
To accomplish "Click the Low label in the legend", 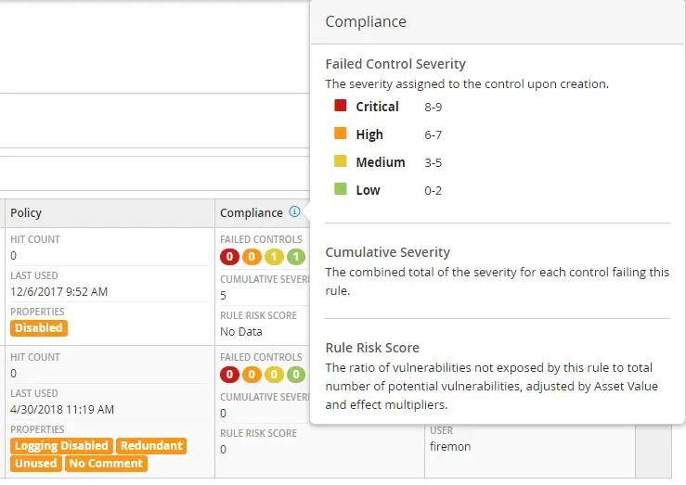I will pyautogui.click(x=368, y=190).
